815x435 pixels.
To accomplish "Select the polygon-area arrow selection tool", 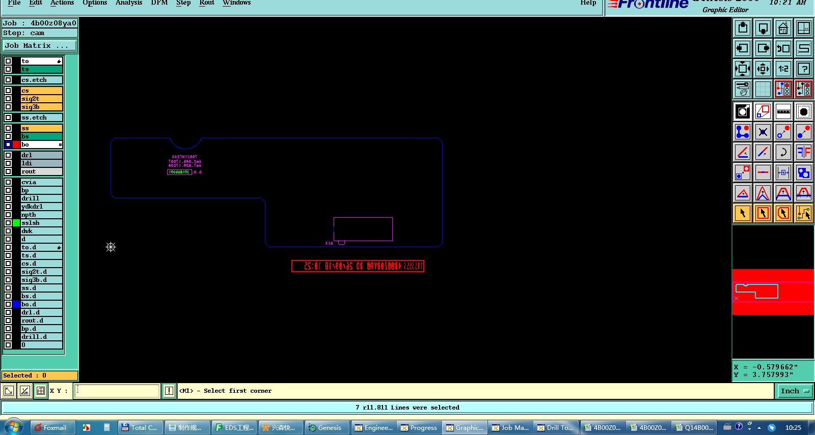I will (x=783, y=213).
